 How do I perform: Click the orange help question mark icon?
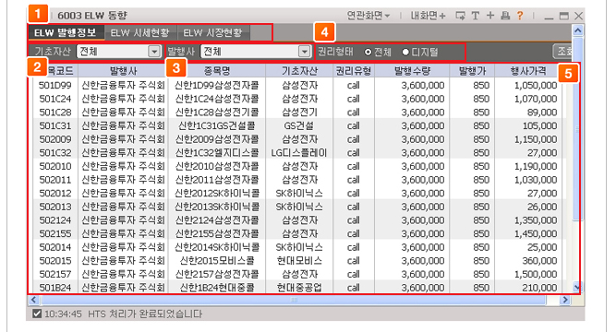pos(520,16)
